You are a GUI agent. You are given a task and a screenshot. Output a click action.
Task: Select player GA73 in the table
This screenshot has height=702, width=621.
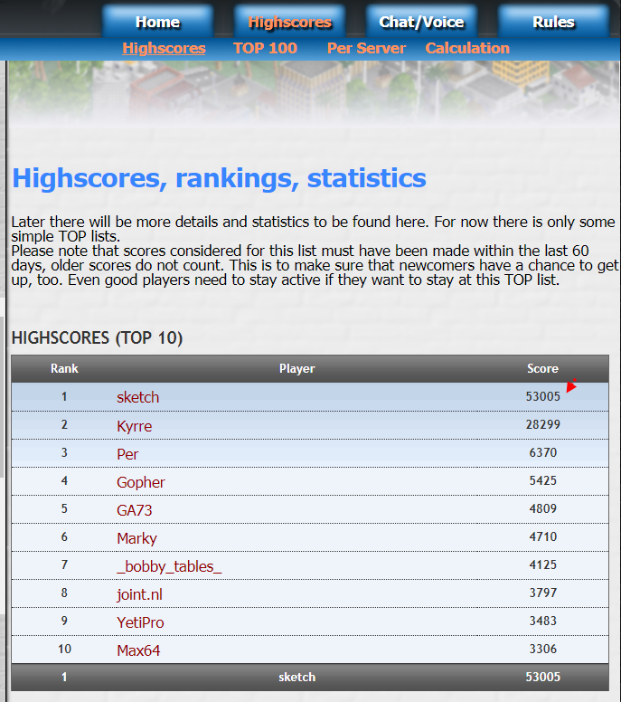[x=134, y=510]
